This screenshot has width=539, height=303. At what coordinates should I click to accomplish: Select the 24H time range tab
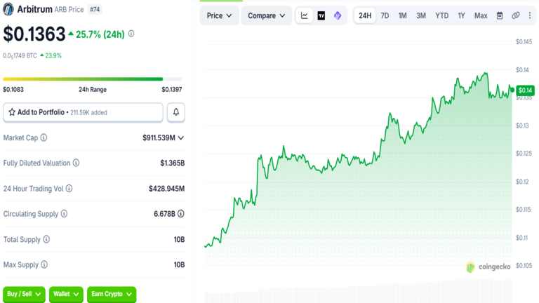[365, 15]
